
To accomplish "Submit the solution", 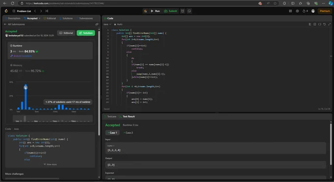I will coord(170,11).
